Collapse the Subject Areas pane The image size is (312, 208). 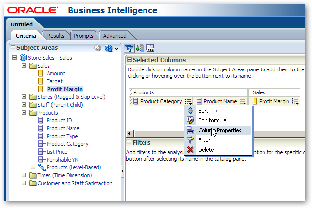pos(13,47)
